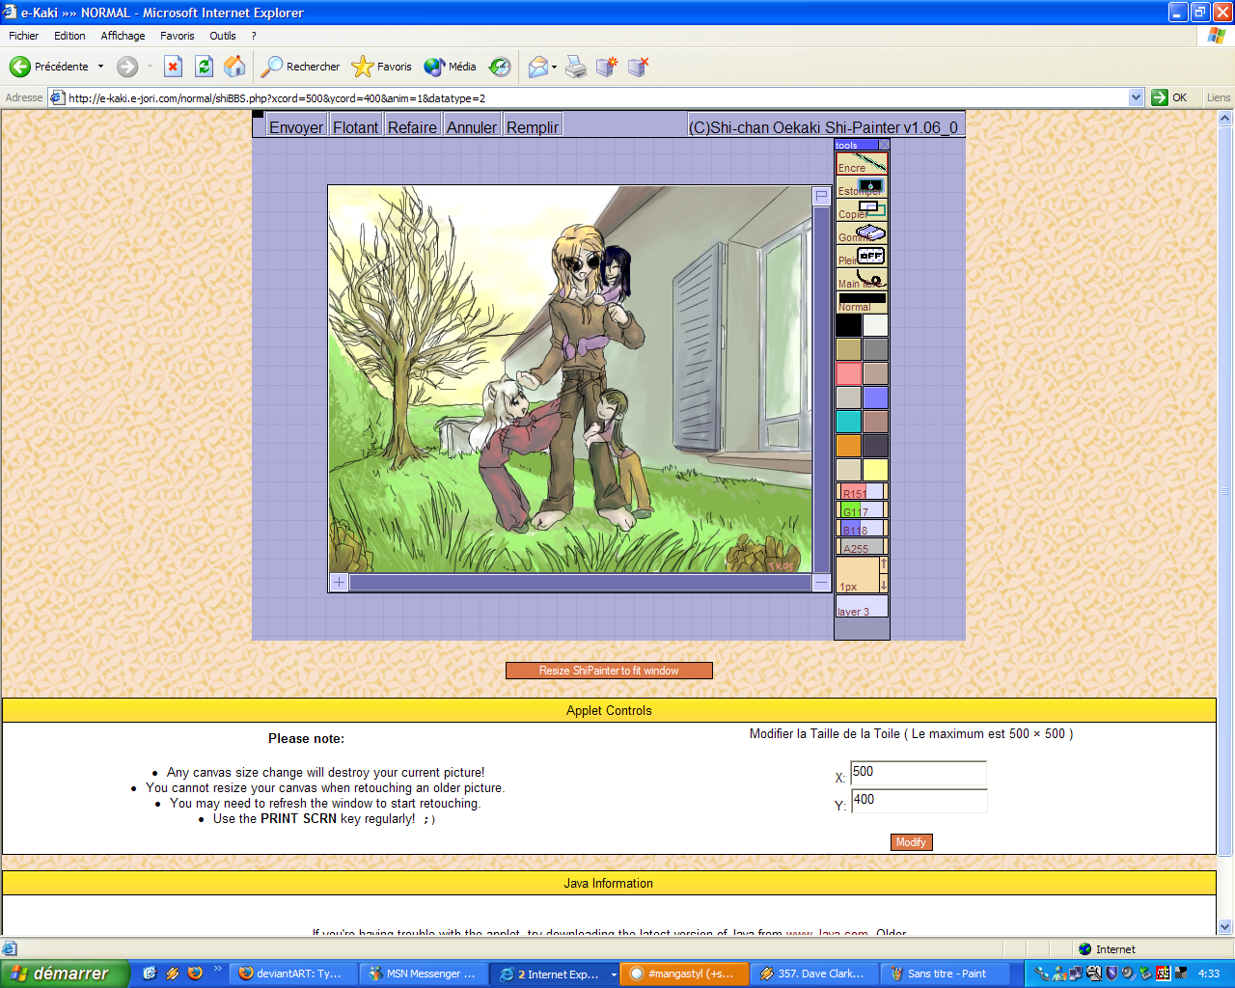Screen dimensions: 1235x988
Task: Pick the pale yellow color swatch
Action: coord(875,470)
